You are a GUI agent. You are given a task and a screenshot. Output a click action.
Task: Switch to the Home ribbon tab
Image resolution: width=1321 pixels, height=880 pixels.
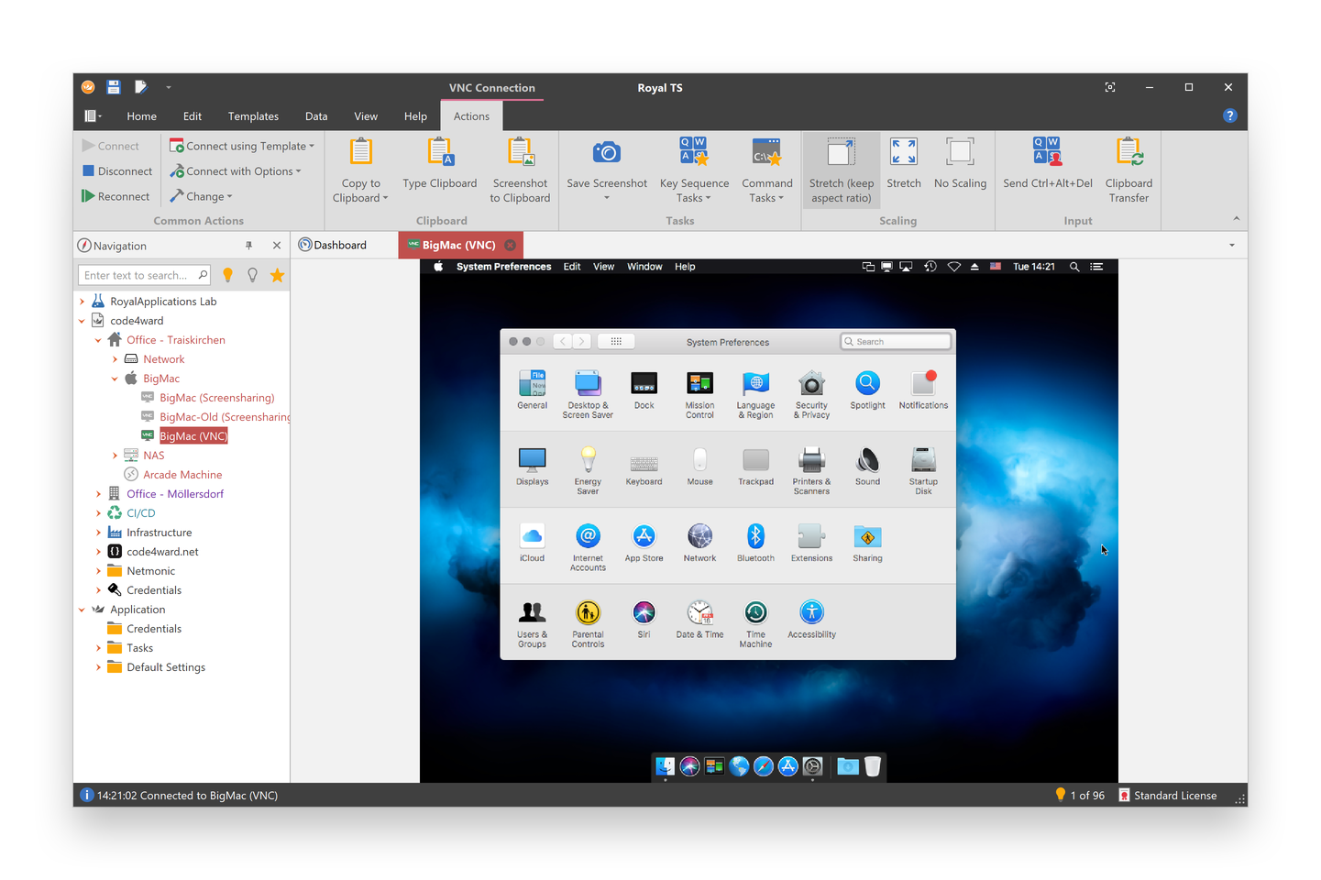(141, 115)
